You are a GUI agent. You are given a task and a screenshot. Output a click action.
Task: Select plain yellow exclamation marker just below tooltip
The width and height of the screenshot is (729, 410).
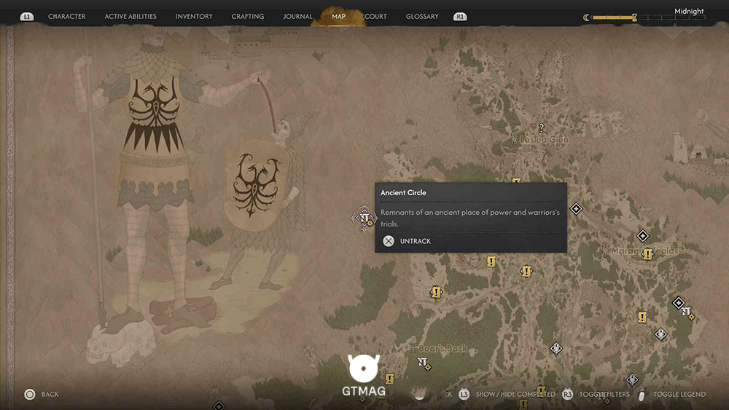[491, 262]
